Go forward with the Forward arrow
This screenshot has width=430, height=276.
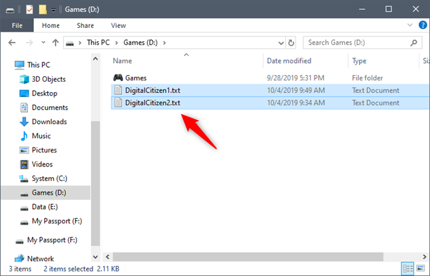pyautogui.click(x=29, y=42)
